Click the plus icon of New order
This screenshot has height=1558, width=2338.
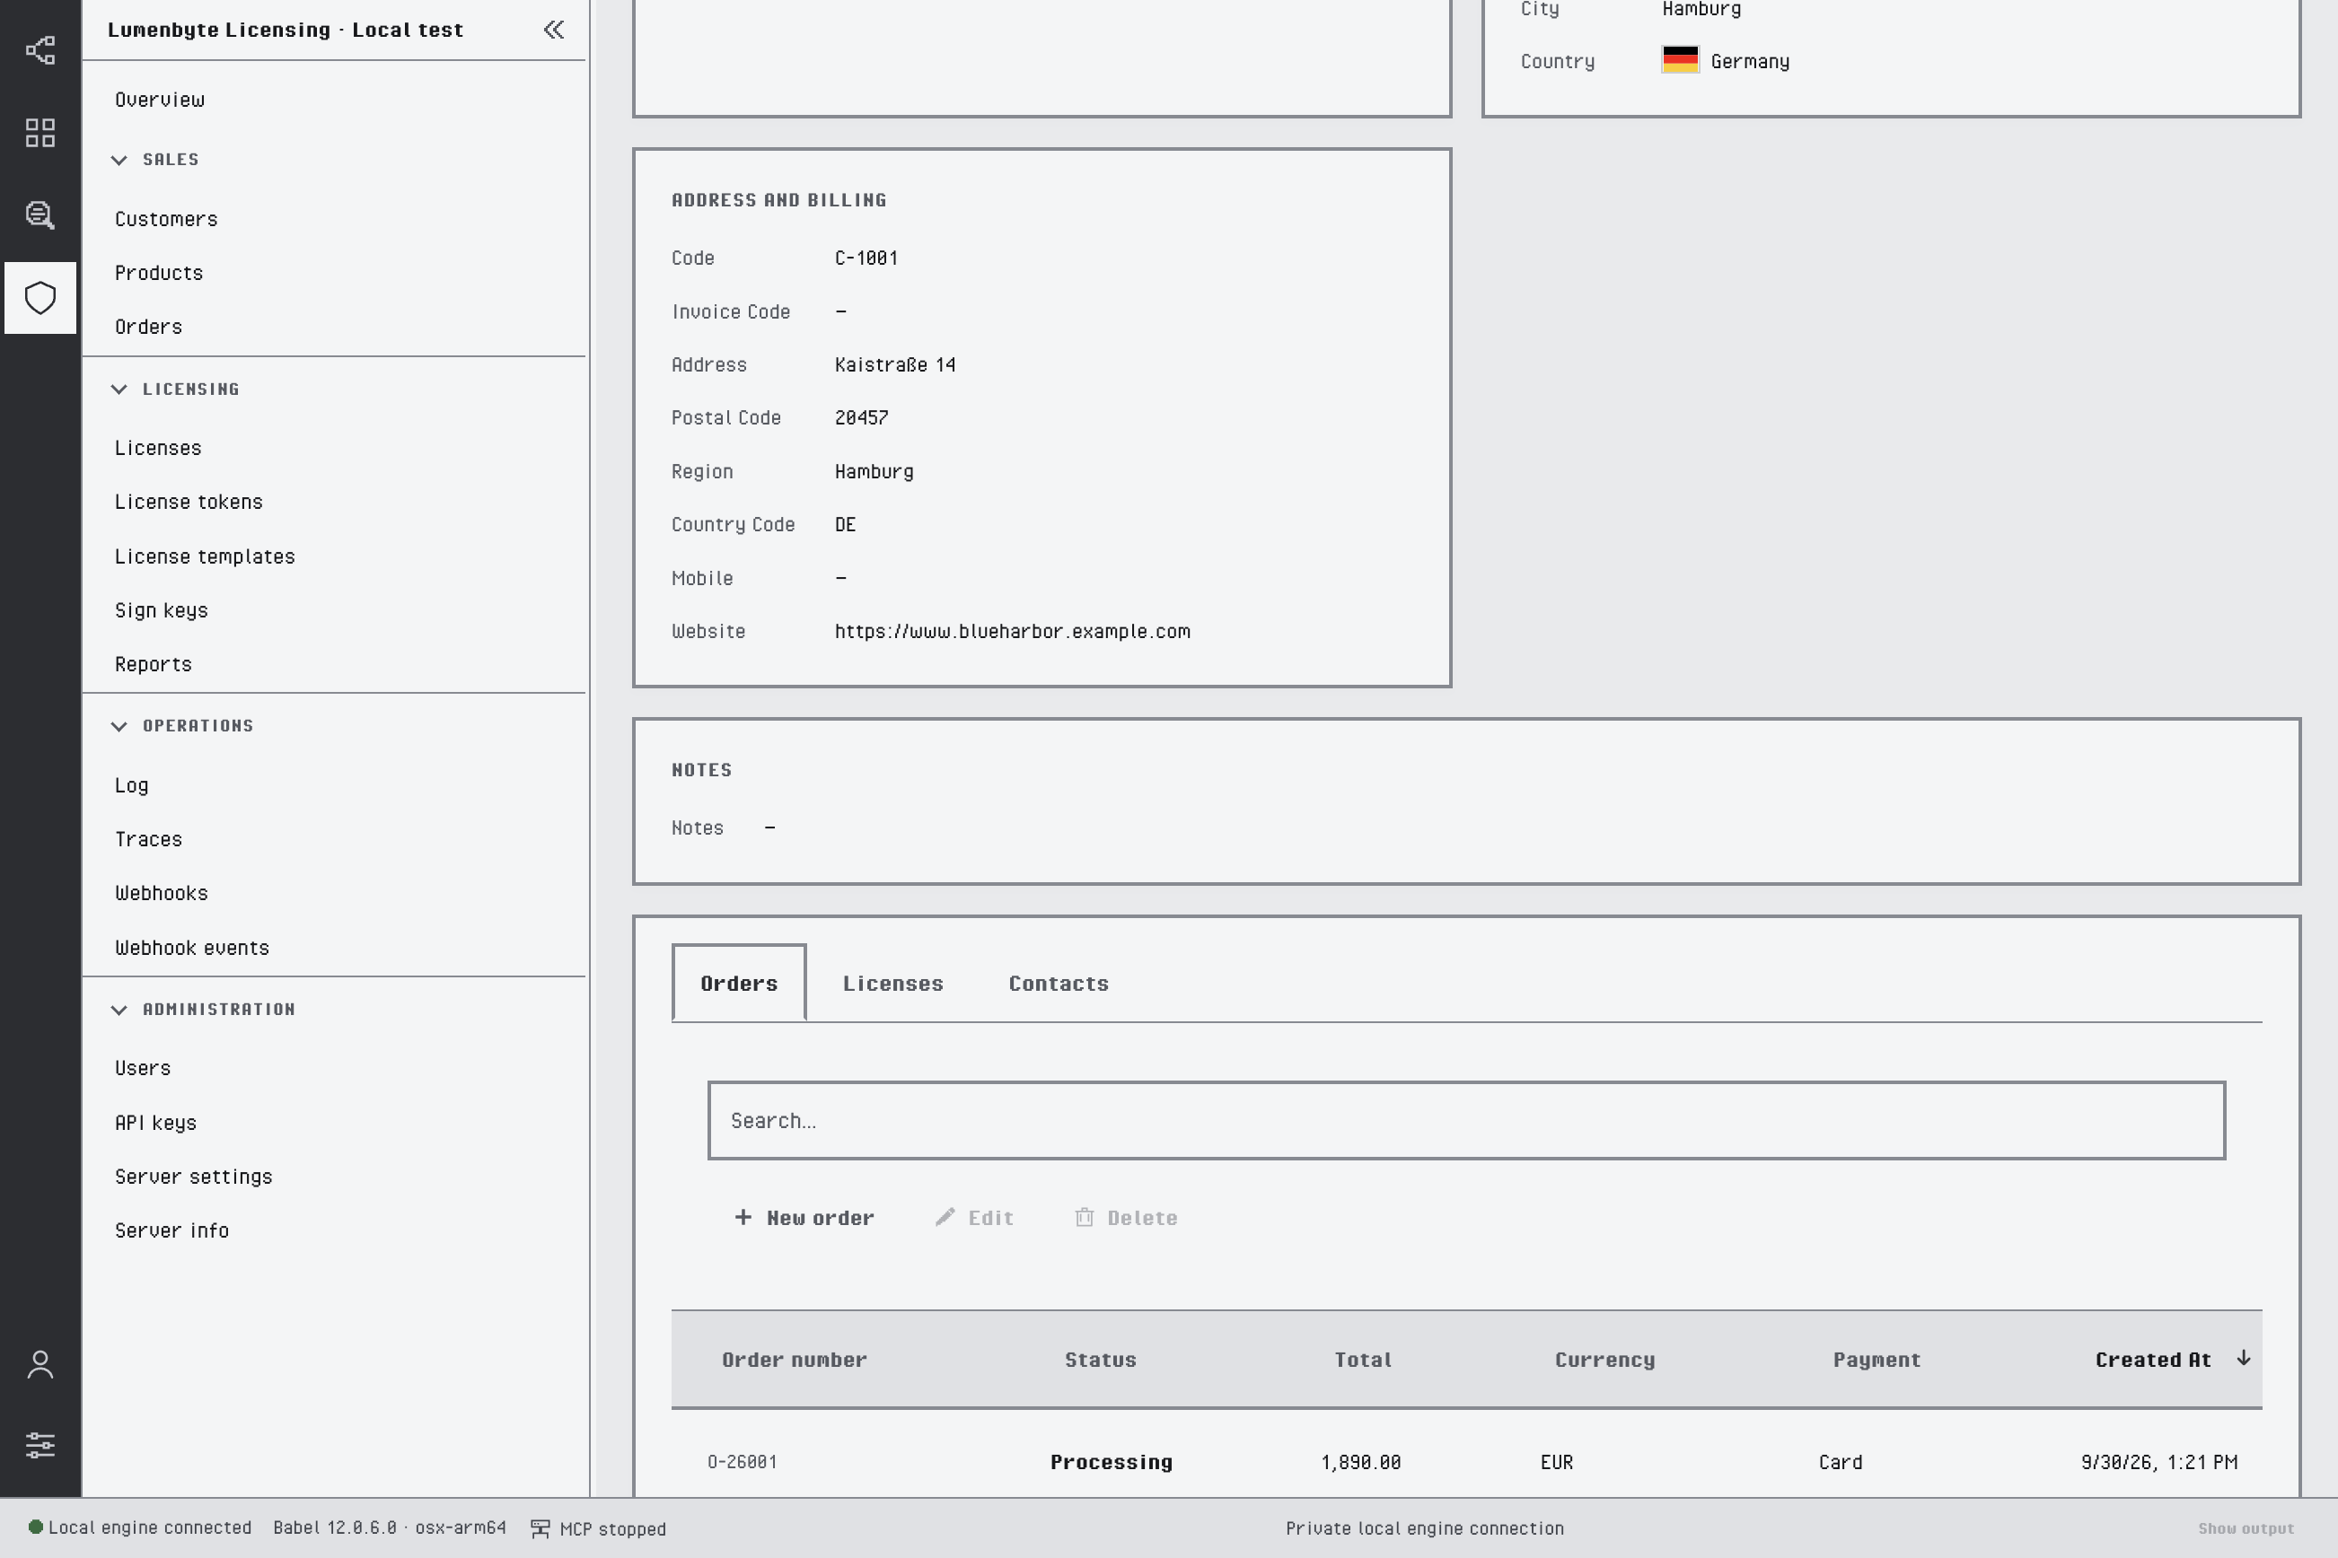743,1217
